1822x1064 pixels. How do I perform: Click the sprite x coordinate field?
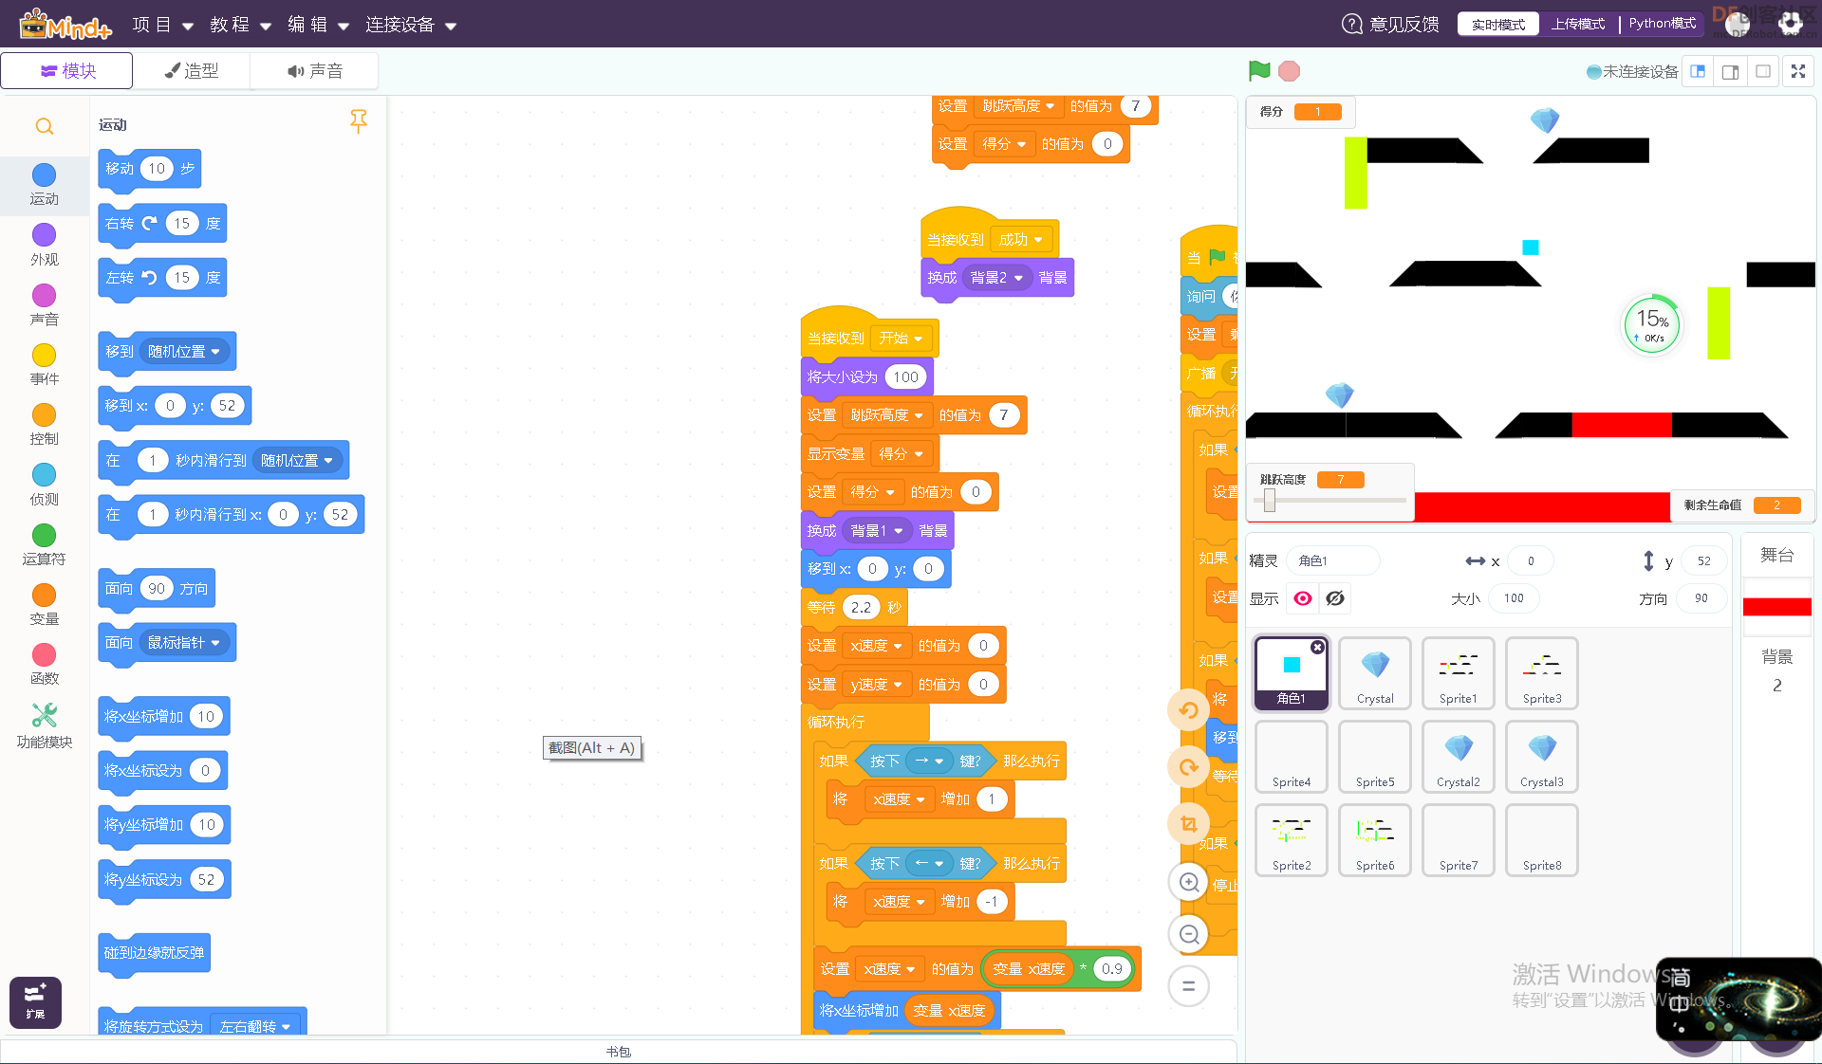1530,560
